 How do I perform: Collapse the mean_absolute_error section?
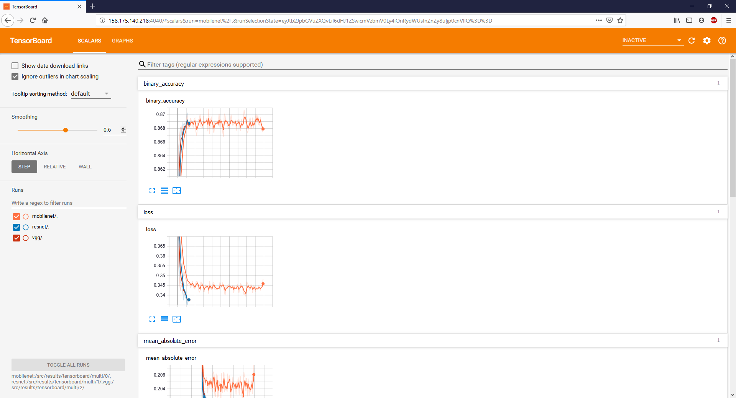[x=432, y=341]
